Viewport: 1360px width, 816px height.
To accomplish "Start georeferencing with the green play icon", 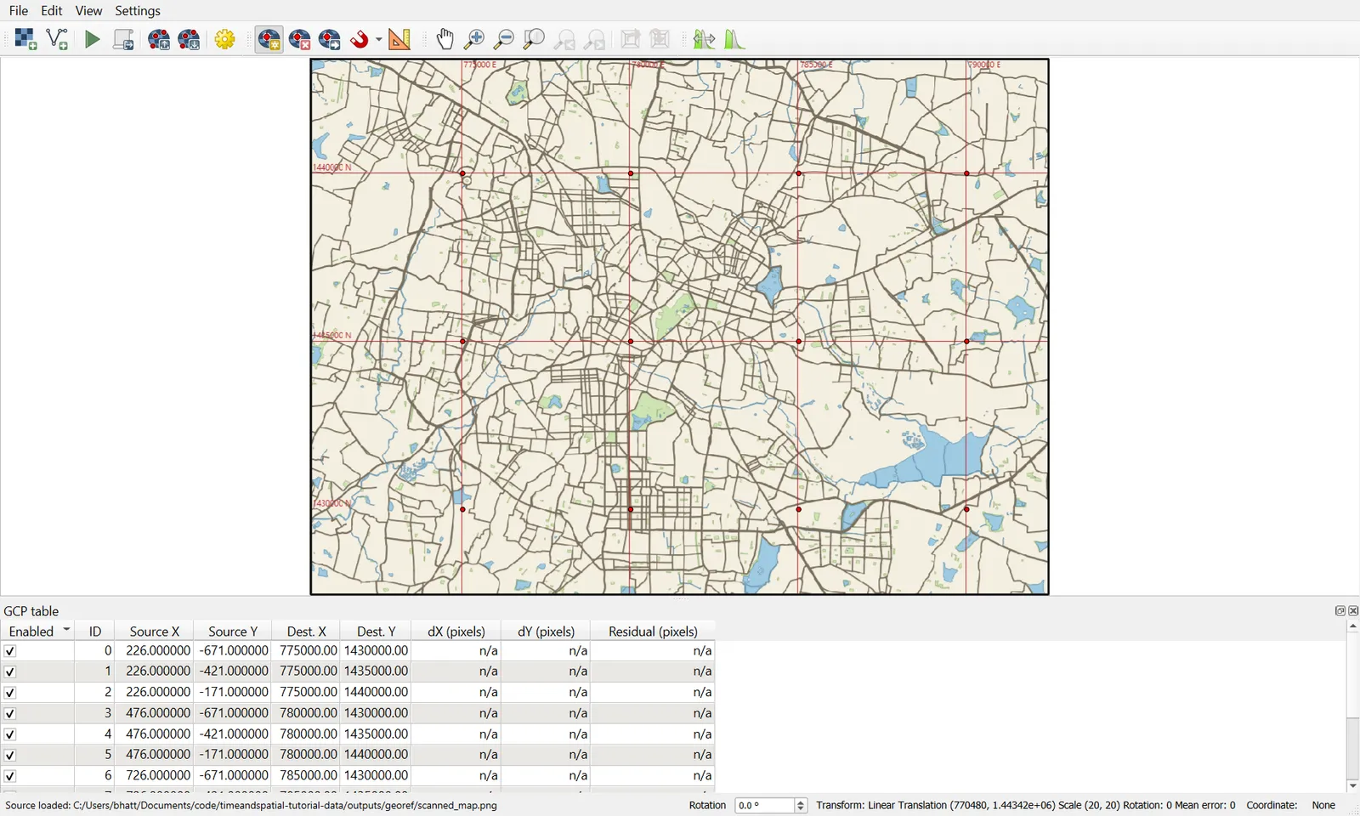I will tap(93, 39).
